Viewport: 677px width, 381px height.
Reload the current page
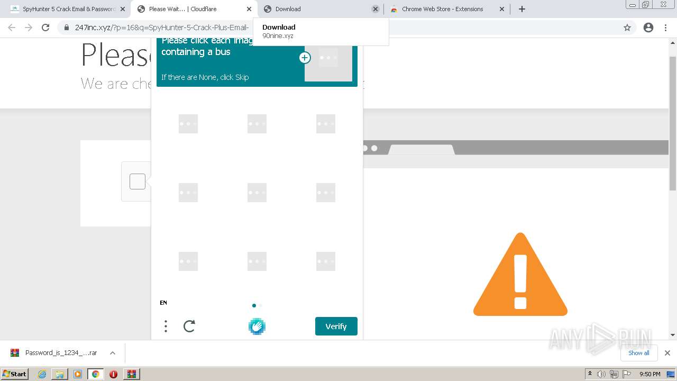click(45, 28)
